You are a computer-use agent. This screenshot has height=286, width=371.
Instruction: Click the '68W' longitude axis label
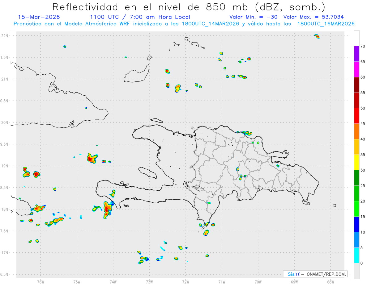[330, 281]
